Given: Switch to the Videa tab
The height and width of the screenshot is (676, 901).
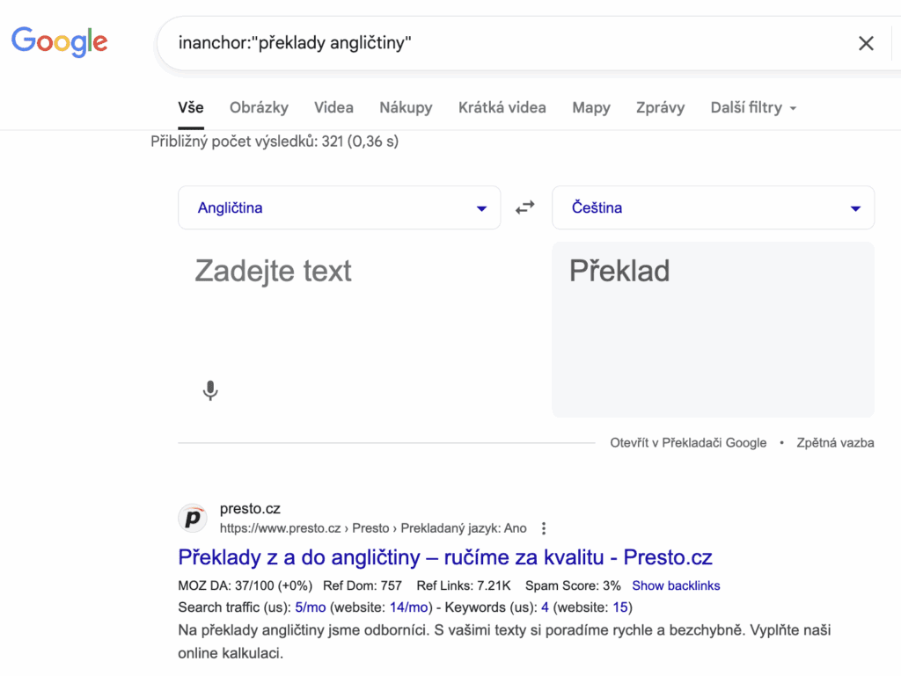Looking at the screenshot, I should (333, 108).
